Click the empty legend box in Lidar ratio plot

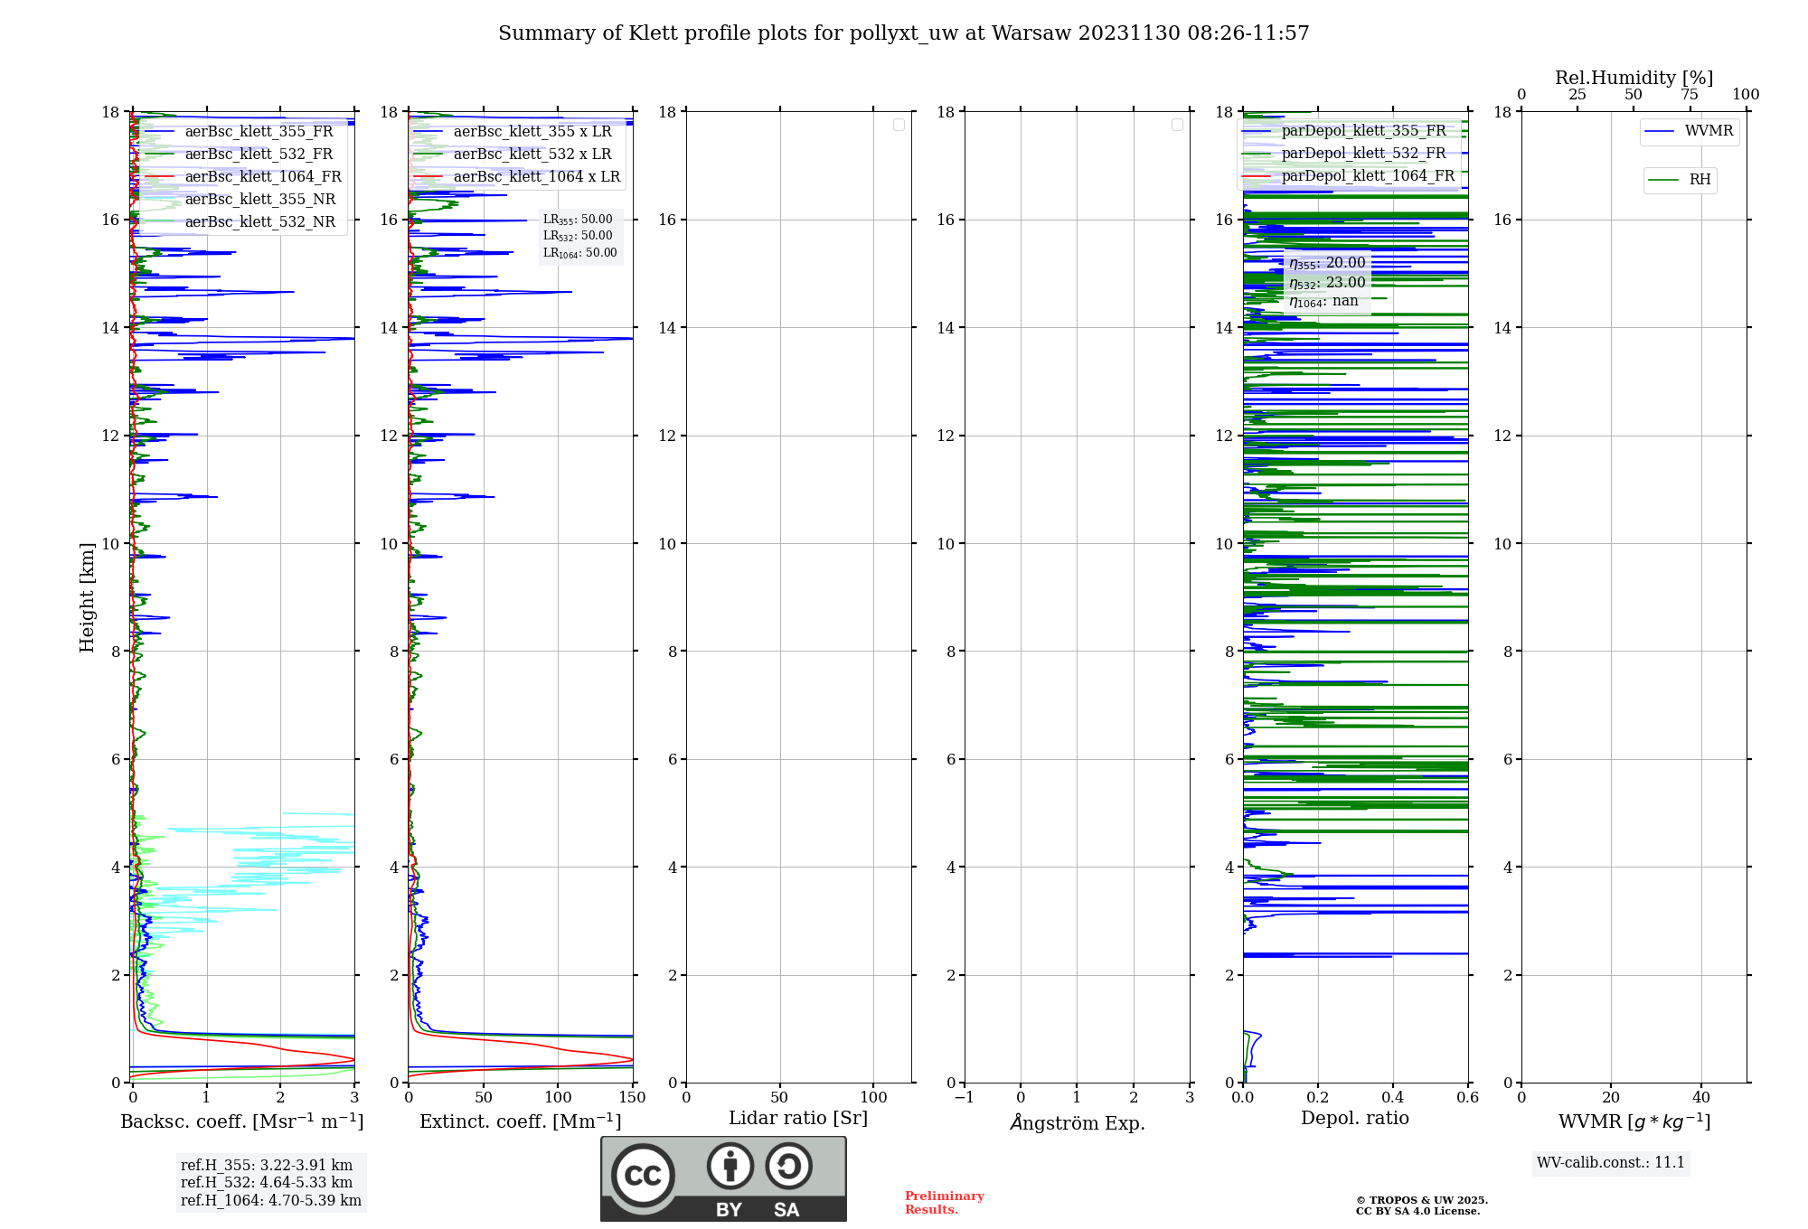point(899,125)
